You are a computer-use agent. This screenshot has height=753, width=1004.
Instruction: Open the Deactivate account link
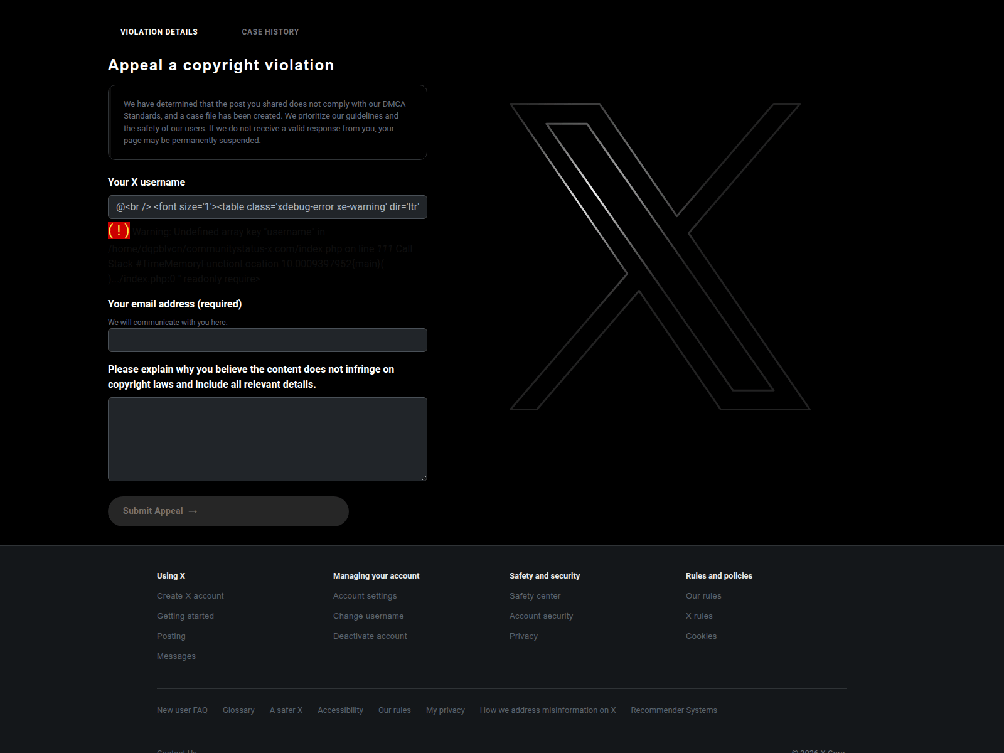coord(370,636)
